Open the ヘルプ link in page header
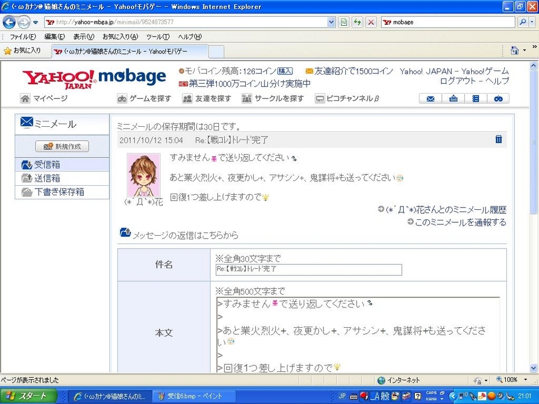 (x=496, y=81)
